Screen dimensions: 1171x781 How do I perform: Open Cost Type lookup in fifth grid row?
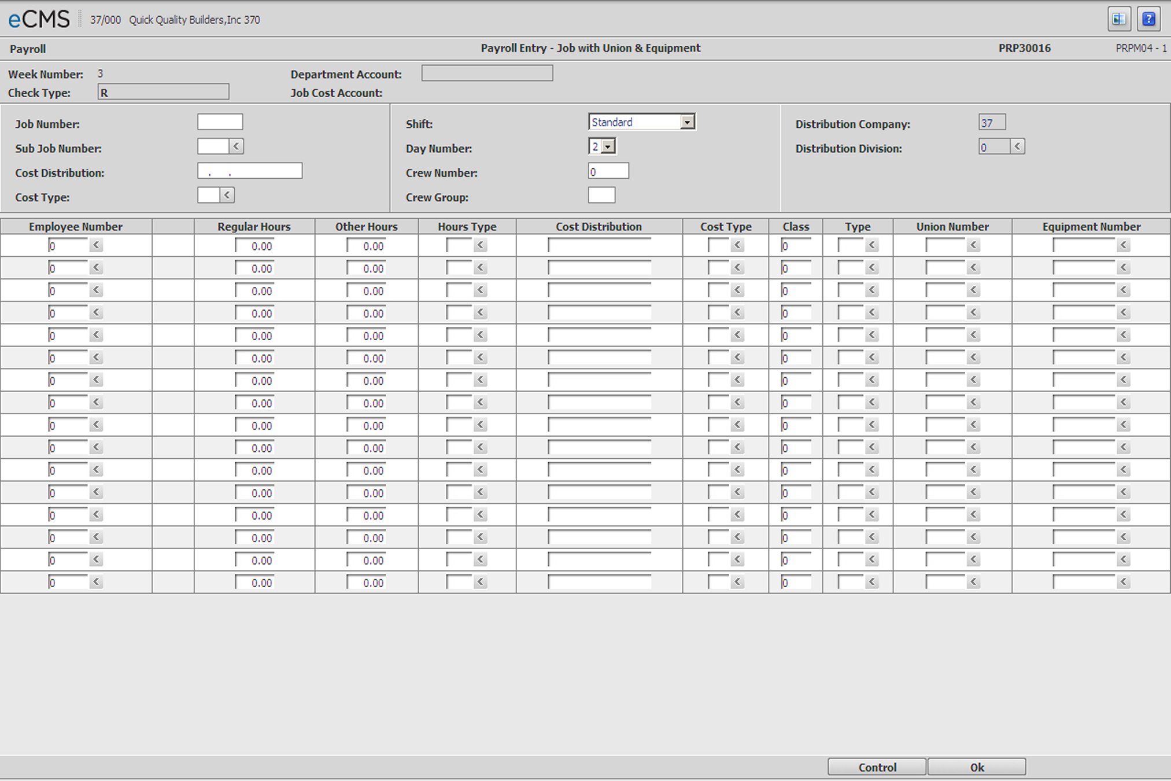pos(737,335)
